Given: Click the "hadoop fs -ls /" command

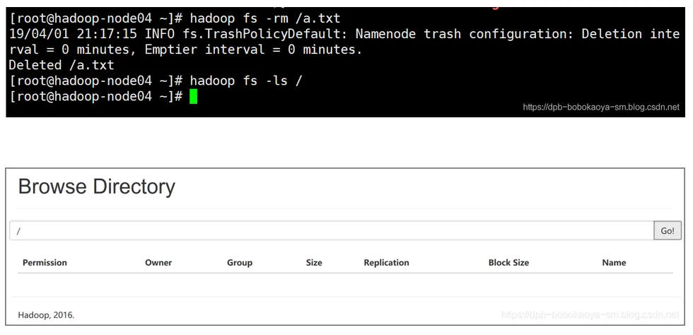Looking at the screenshot, I should point(246,81).
